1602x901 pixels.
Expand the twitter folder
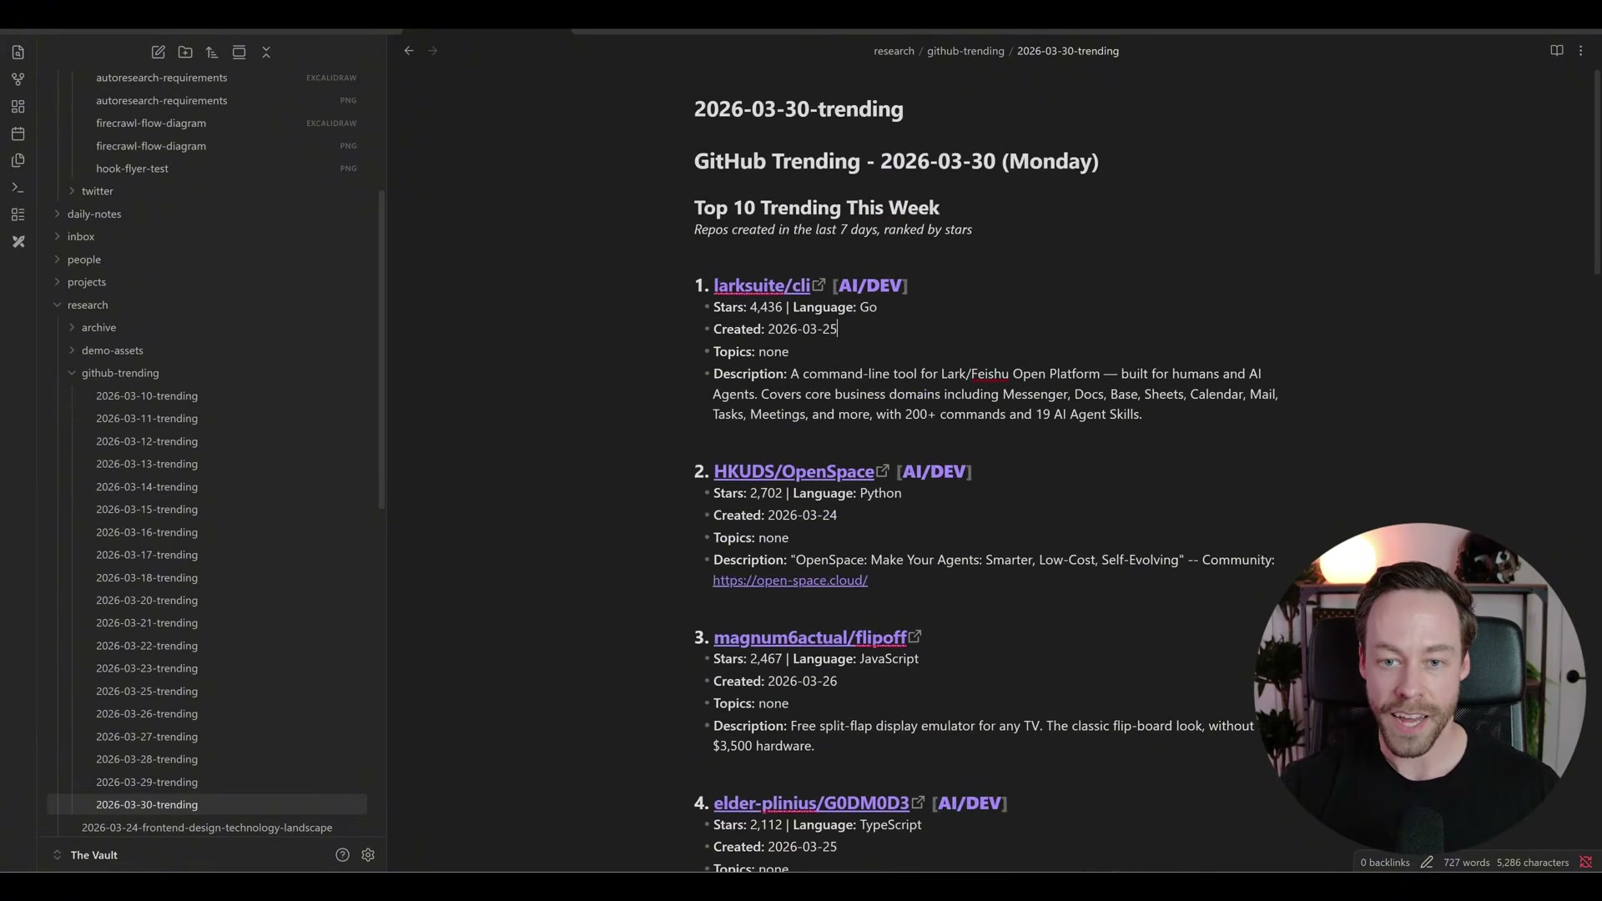point(72,191)
